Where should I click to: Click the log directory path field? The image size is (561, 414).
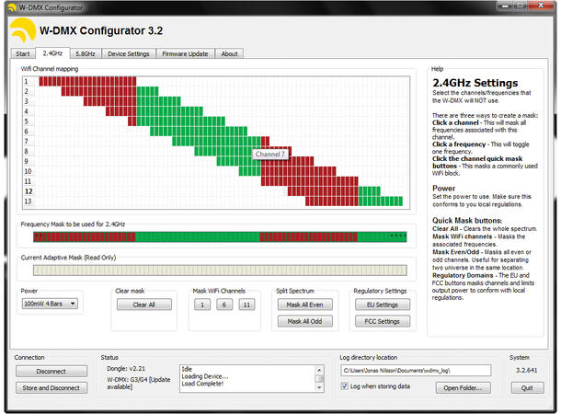tap(416, 370)
